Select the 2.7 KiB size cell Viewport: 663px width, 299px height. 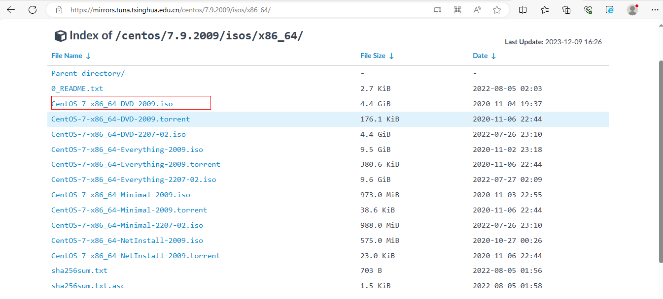point(376,89)
